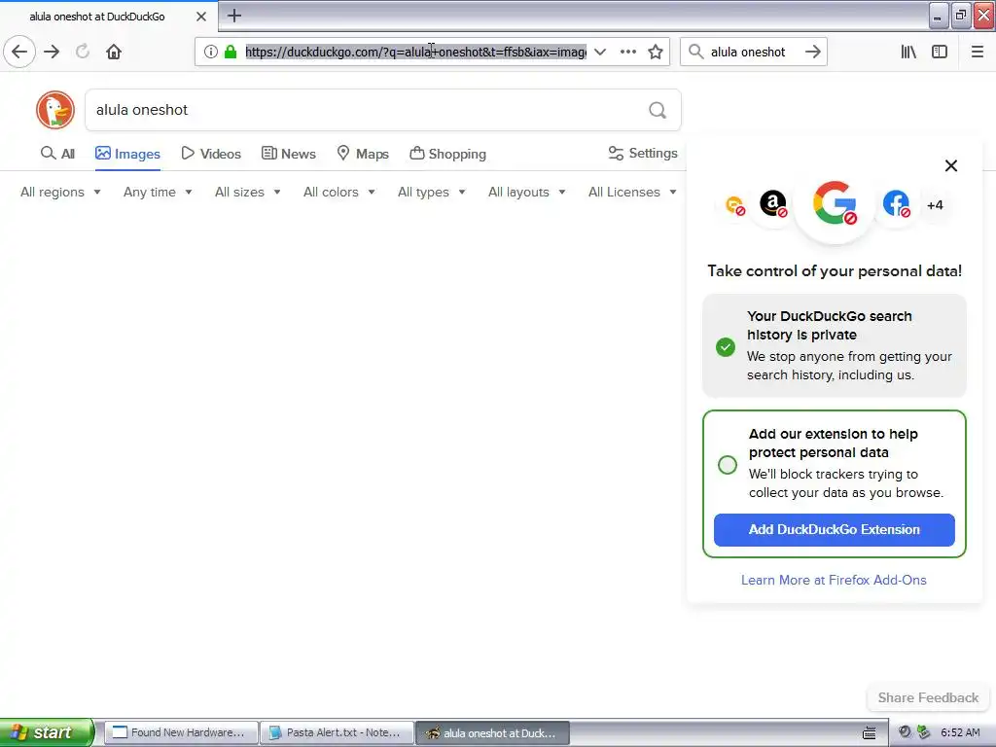996x747 pixels.
Task: Click the green search-history-private checkmark
Action: [x=726, y=347]
